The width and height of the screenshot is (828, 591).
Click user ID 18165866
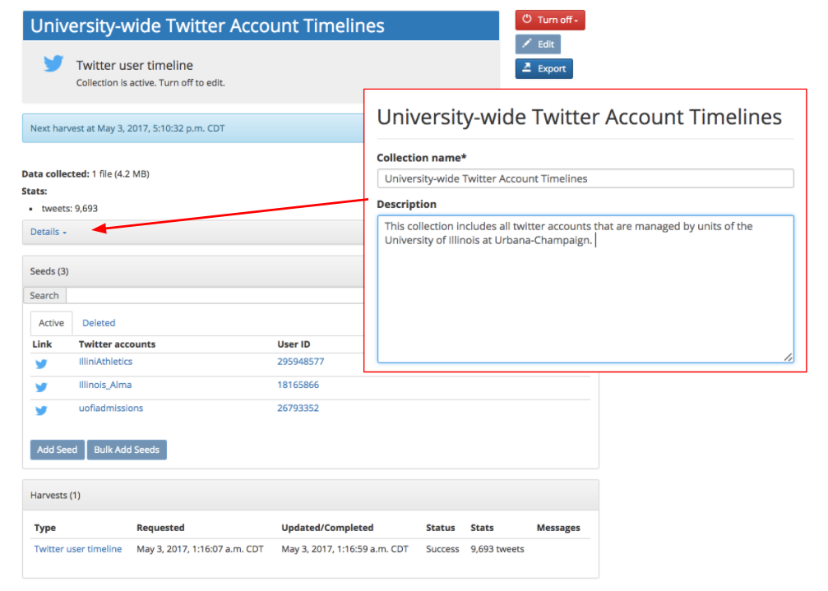pos(298,385)
